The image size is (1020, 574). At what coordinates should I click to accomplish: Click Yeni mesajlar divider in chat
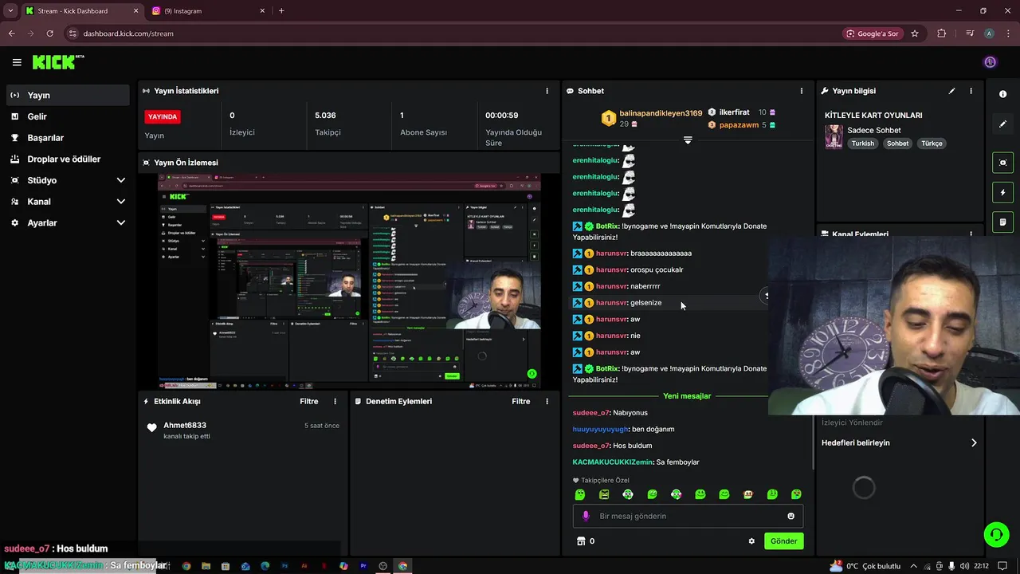tap(687, 396)
